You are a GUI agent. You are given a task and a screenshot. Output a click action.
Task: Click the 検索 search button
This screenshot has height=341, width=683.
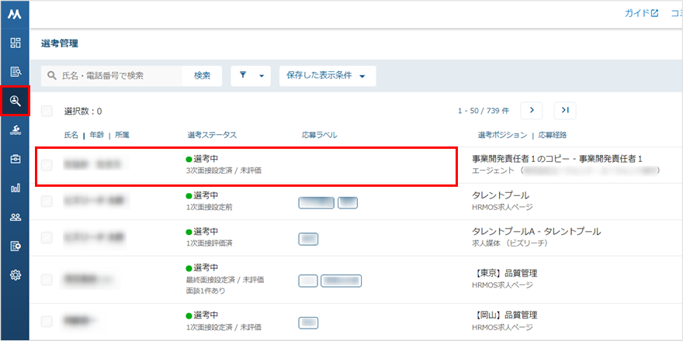[x=202, y=76]
